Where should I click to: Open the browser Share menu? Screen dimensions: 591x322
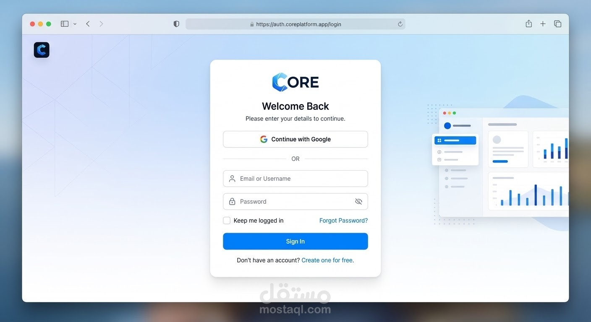[x=529, y=23]
